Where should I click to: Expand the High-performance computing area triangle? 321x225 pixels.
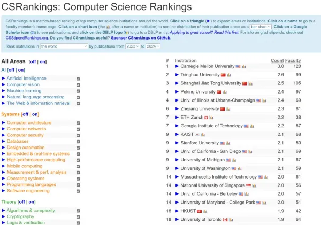coord(3,160)
